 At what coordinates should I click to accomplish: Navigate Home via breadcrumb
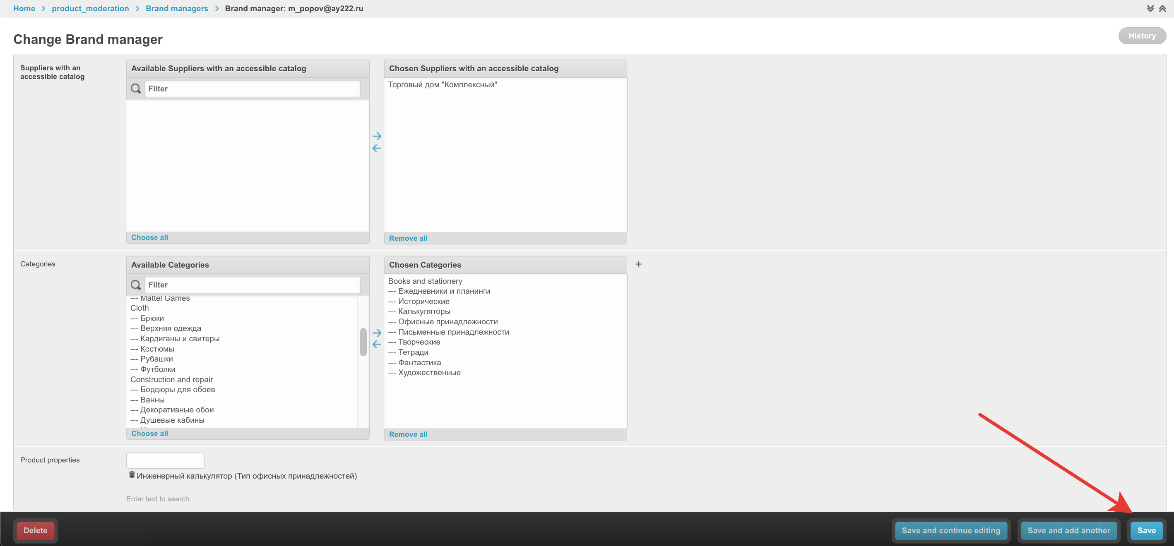coord(24,9)
